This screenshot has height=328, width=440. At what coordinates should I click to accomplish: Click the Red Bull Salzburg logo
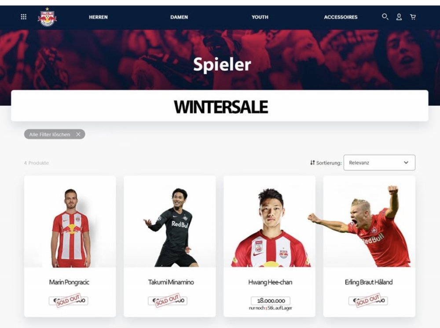47,17
